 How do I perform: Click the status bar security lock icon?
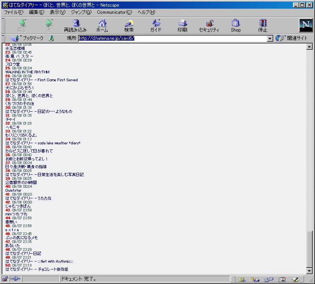click(x=5, y=279)
